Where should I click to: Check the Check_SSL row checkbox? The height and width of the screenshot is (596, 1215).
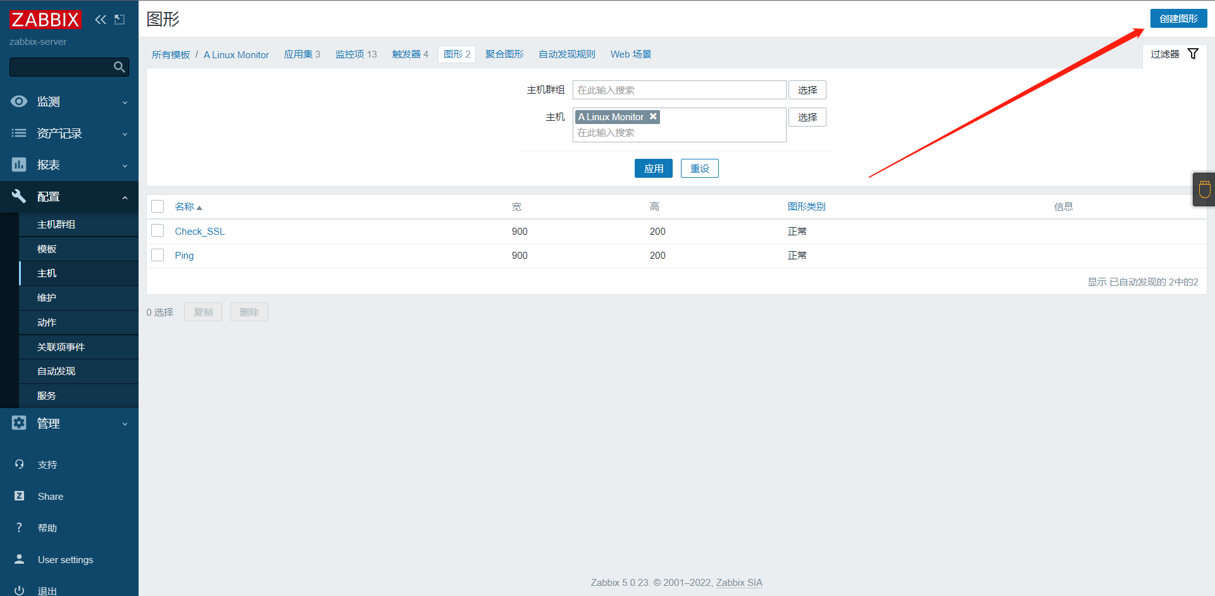pyautogui.click(x=158, y=231)
